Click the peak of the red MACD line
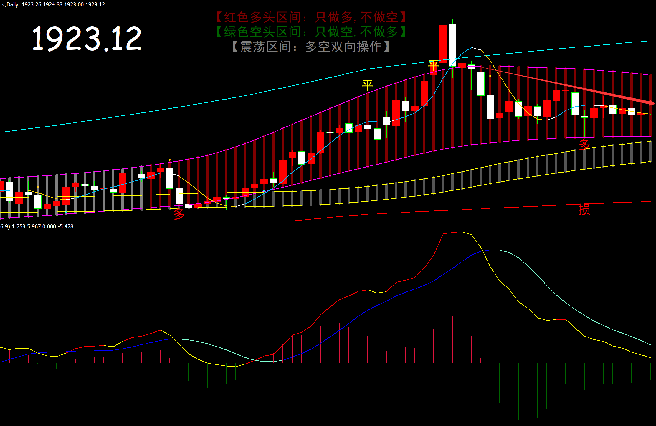This screenshot has height=426, width=656. tap(460, 232)
